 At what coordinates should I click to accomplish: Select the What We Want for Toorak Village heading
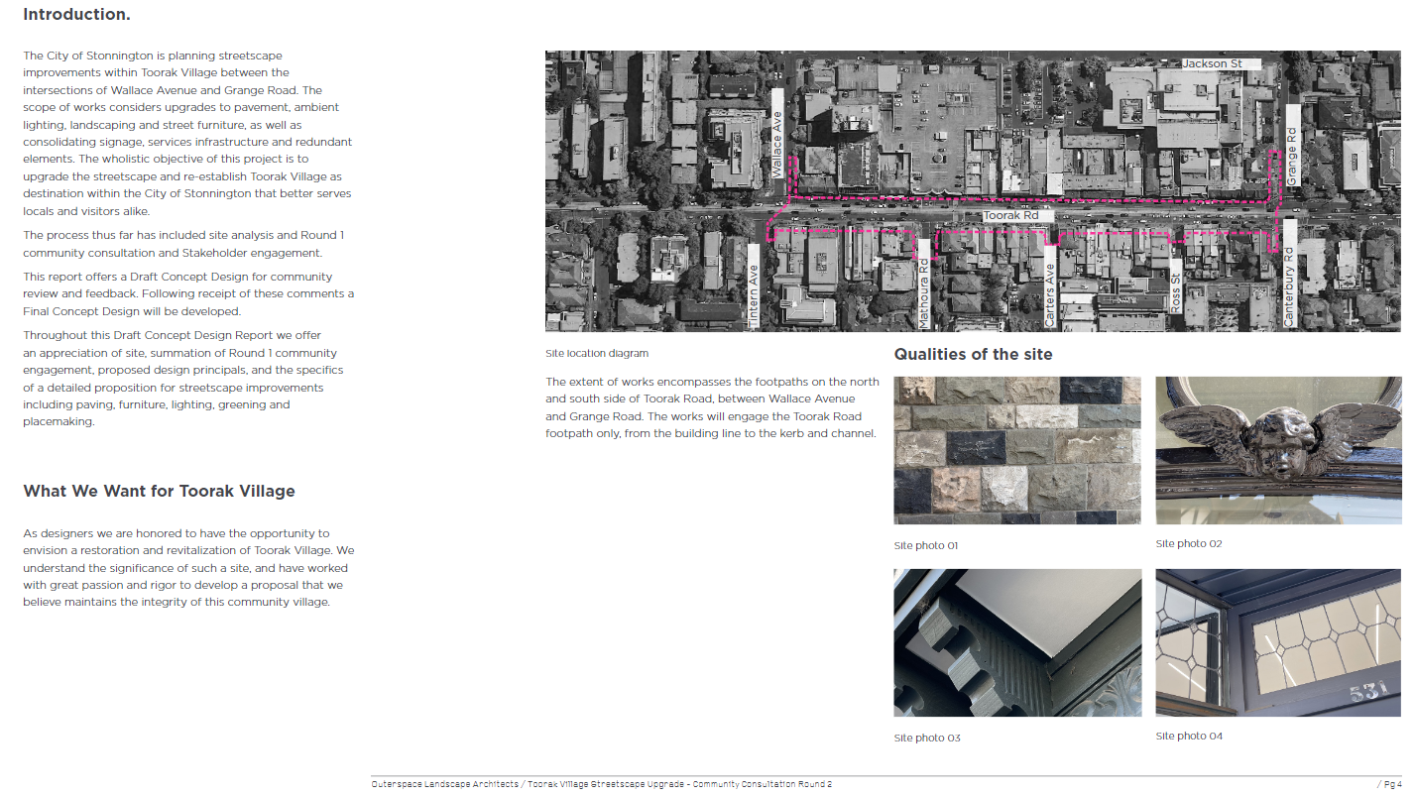click(158, 491)
